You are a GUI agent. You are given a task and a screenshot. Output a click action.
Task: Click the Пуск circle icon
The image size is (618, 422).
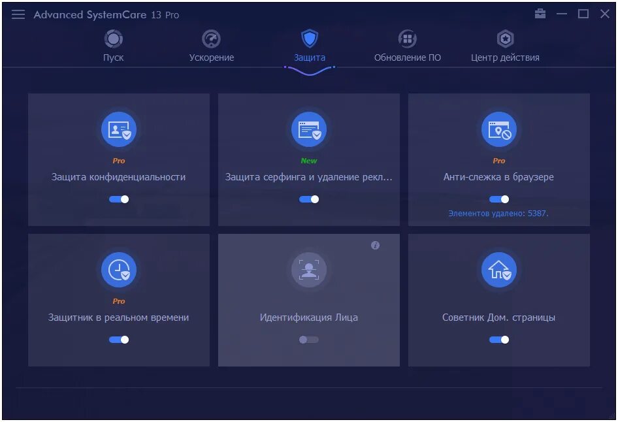[x=114, y=39]
